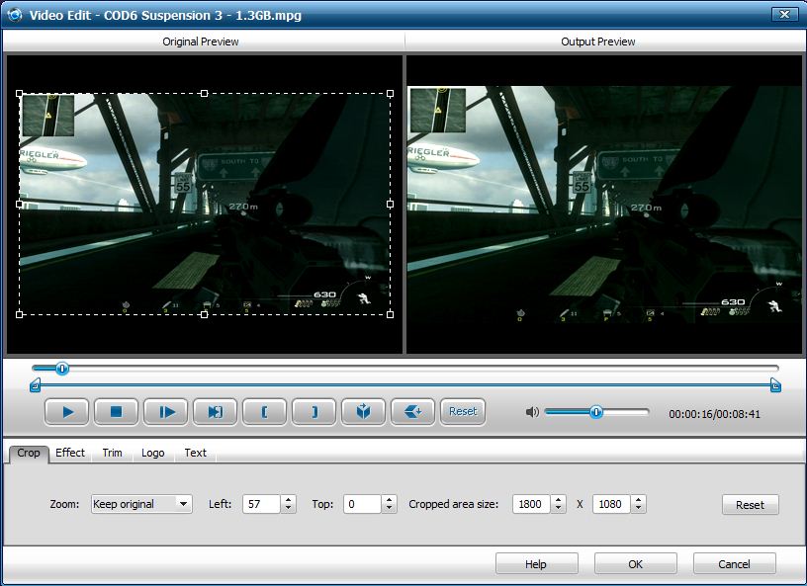Click bottom-left crop handle
Screen dimensions: 807x586
(x=20, y=314)
